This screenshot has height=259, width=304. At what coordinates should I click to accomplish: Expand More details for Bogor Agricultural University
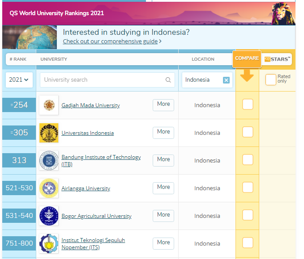point(163,215)
